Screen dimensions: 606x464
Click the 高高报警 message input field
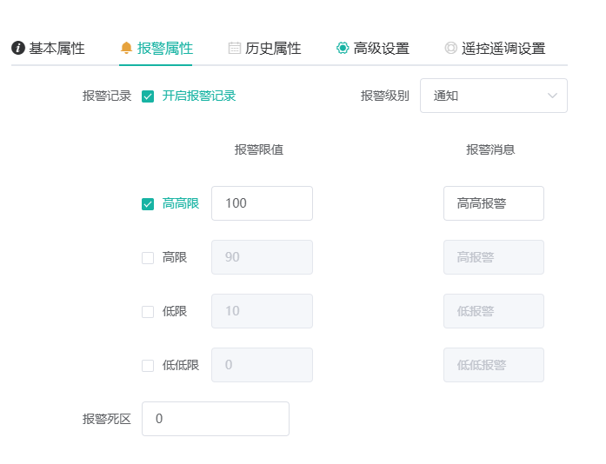click(x=494, y=203)
